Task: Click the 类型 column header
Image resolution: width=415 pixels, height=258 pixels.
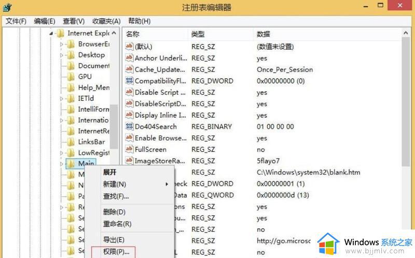Action: point(198,34)
